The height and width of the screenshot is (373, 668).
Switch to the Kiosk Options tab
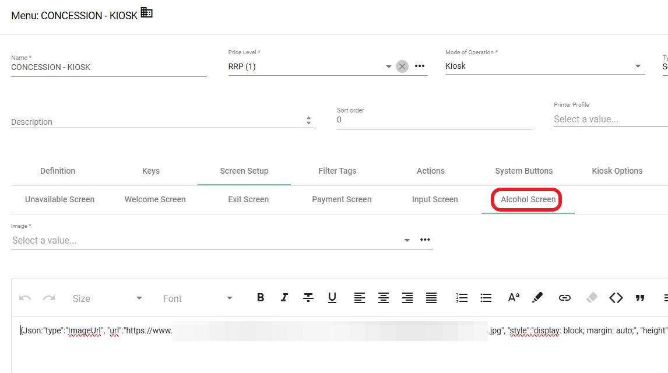pos(617,171)
